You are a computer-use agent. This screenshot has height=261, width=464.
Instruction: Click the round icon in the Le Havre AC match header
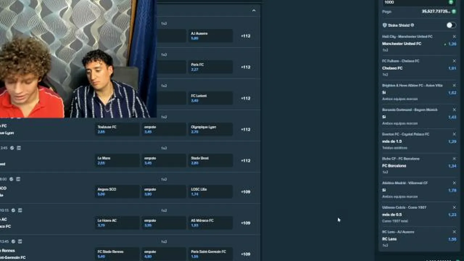[x=13, y=210]
